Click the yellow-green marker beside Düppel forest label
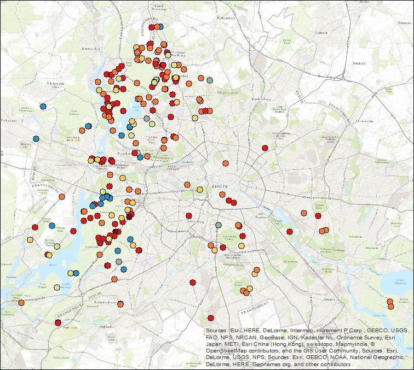This screenshot has width=414, height=370. point(57,287)
